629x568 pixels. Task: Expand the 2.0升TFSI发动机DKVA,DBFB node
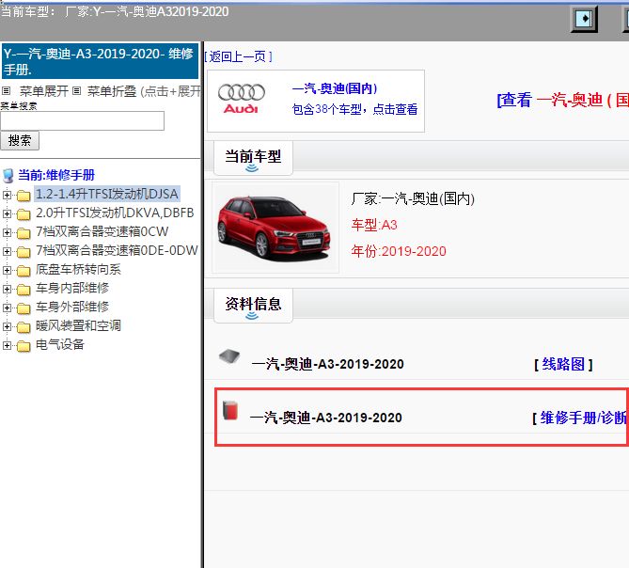pyautogui.click(x=7, y=213)
